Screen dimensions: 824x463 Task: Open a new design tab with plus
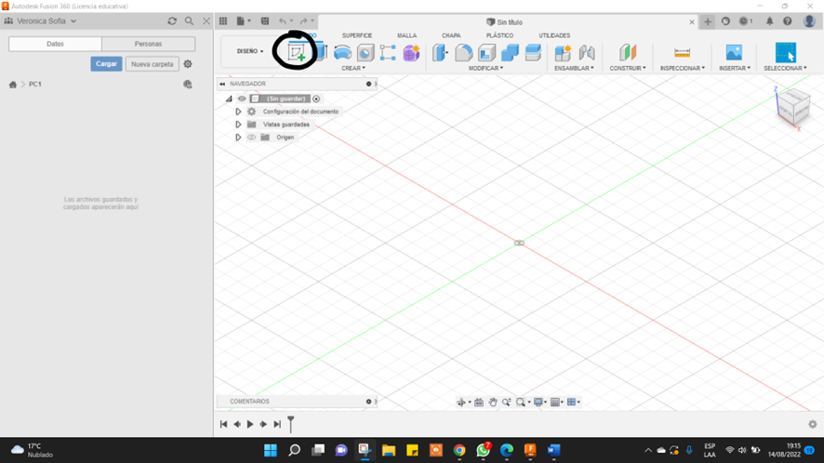(x=708, y=21)
